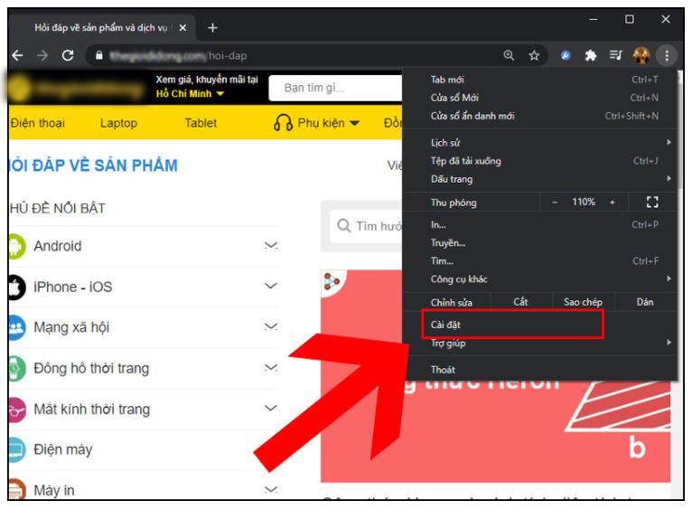Open the Phụ kiện category dropdown
Viewport: 692px width, 510px height.
(x=317, y=123)
